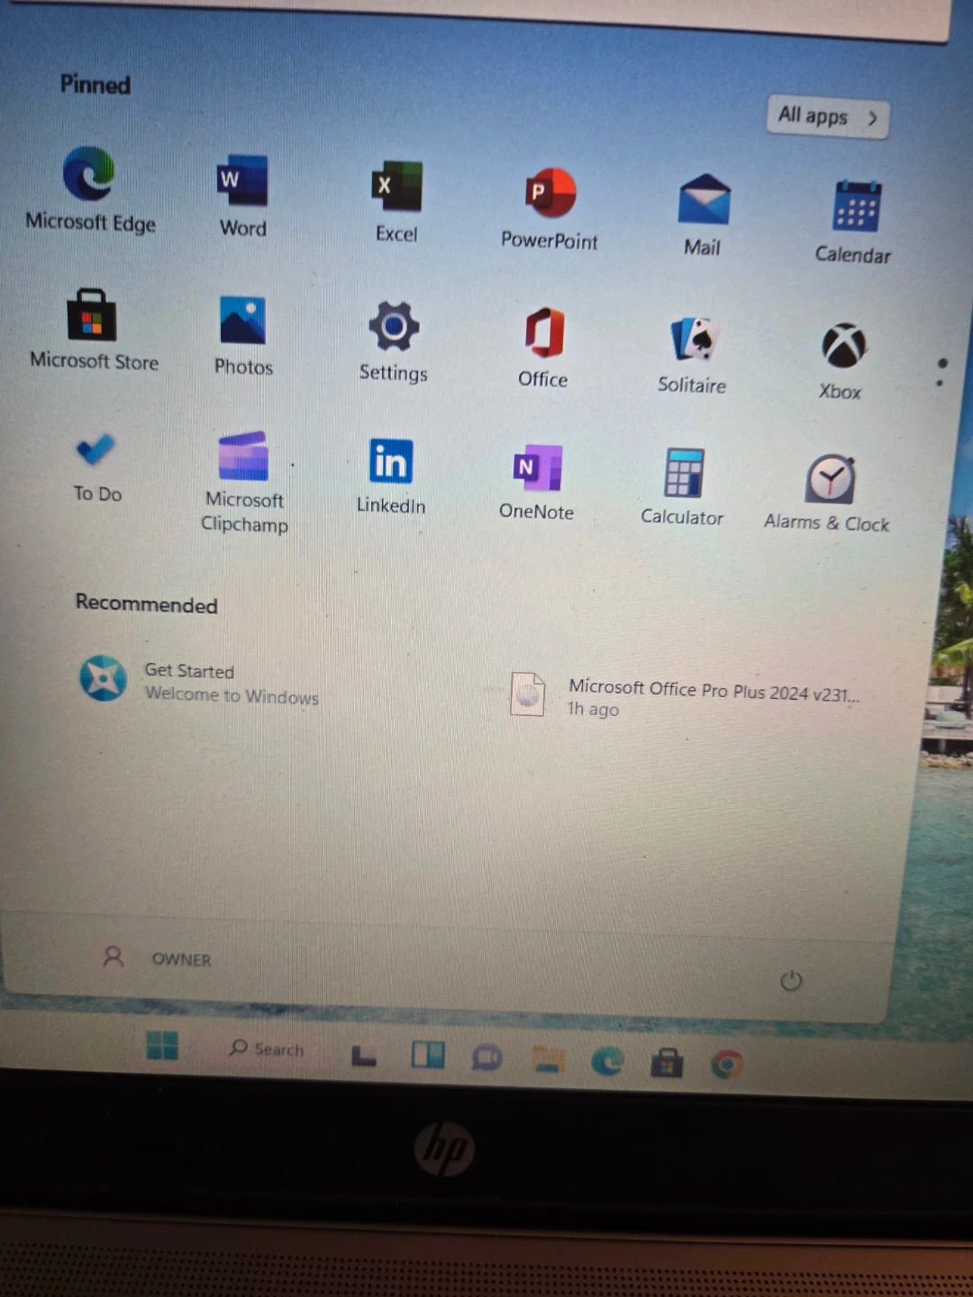Open the Calendar app

point(855,206)
